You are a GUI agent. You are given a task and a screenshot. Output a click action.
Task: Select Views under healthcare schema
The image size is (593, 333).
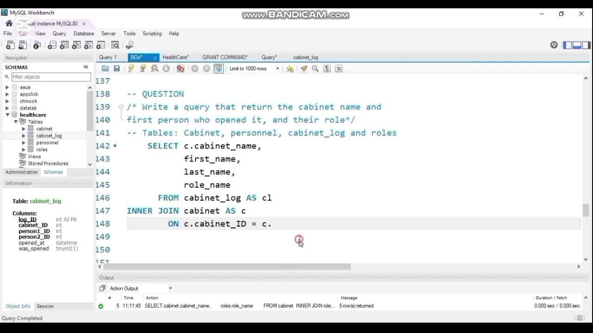tap(34, 156)
